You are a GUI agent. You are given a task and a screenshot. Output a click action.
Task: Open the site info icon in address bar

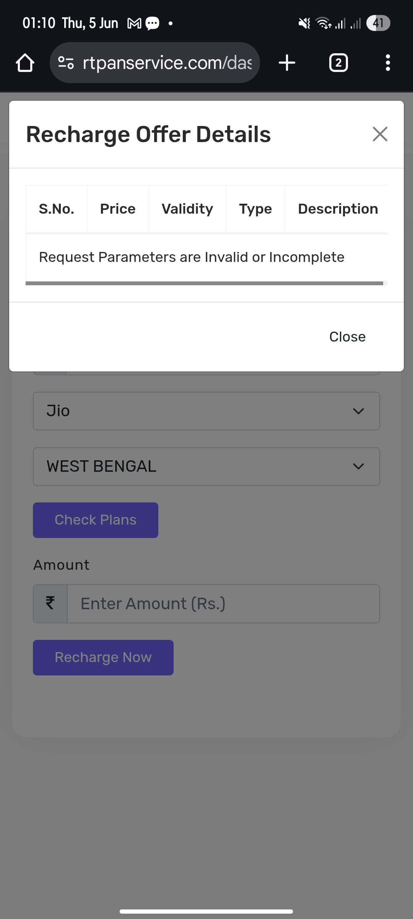[66, 63]
